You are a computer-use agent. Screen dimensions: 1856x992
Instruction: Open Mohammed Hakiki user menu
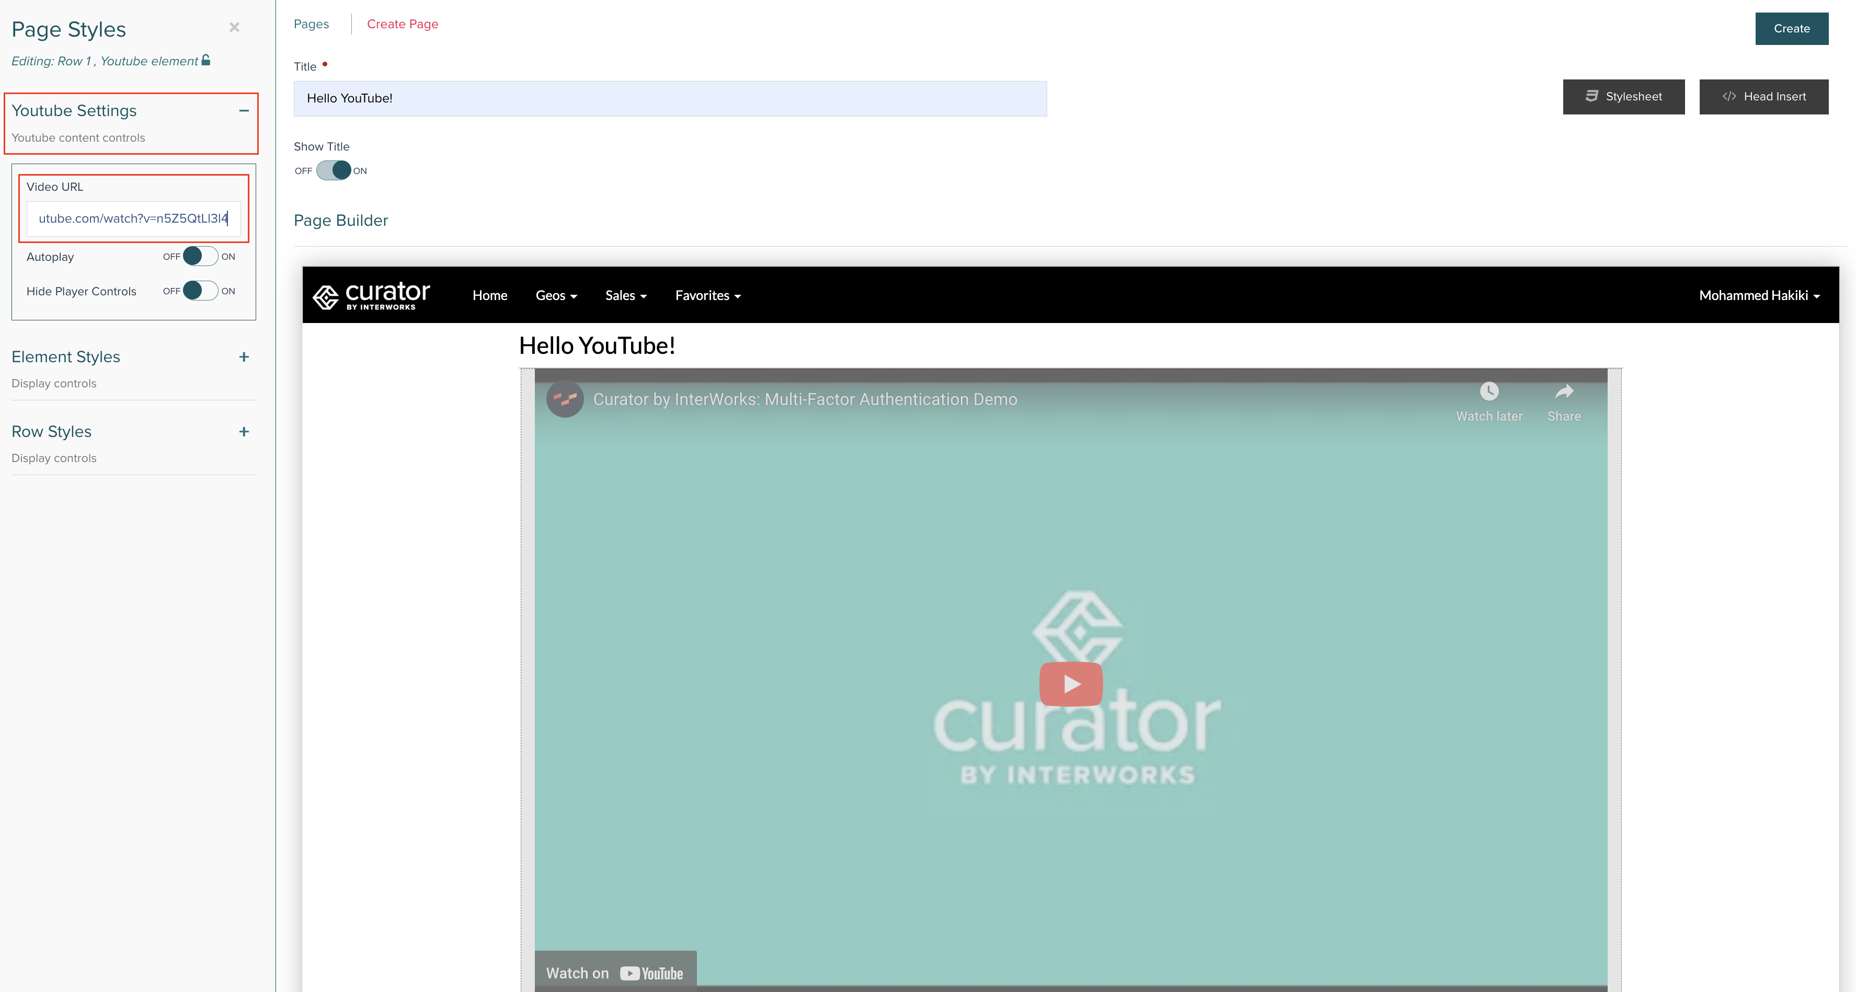tap(1759, 295)
